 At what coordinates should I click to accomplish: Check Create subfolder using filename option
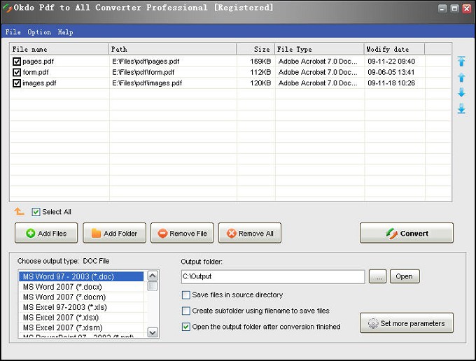click(185, 311)
